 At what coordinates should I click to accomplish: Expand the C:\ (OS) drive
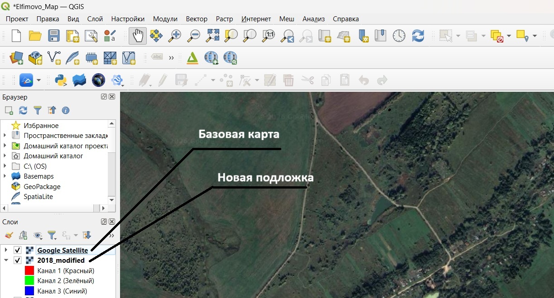(x=5, y=166)
